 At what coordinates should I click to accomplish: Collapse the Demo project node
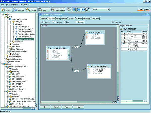[x=5, y=17]
